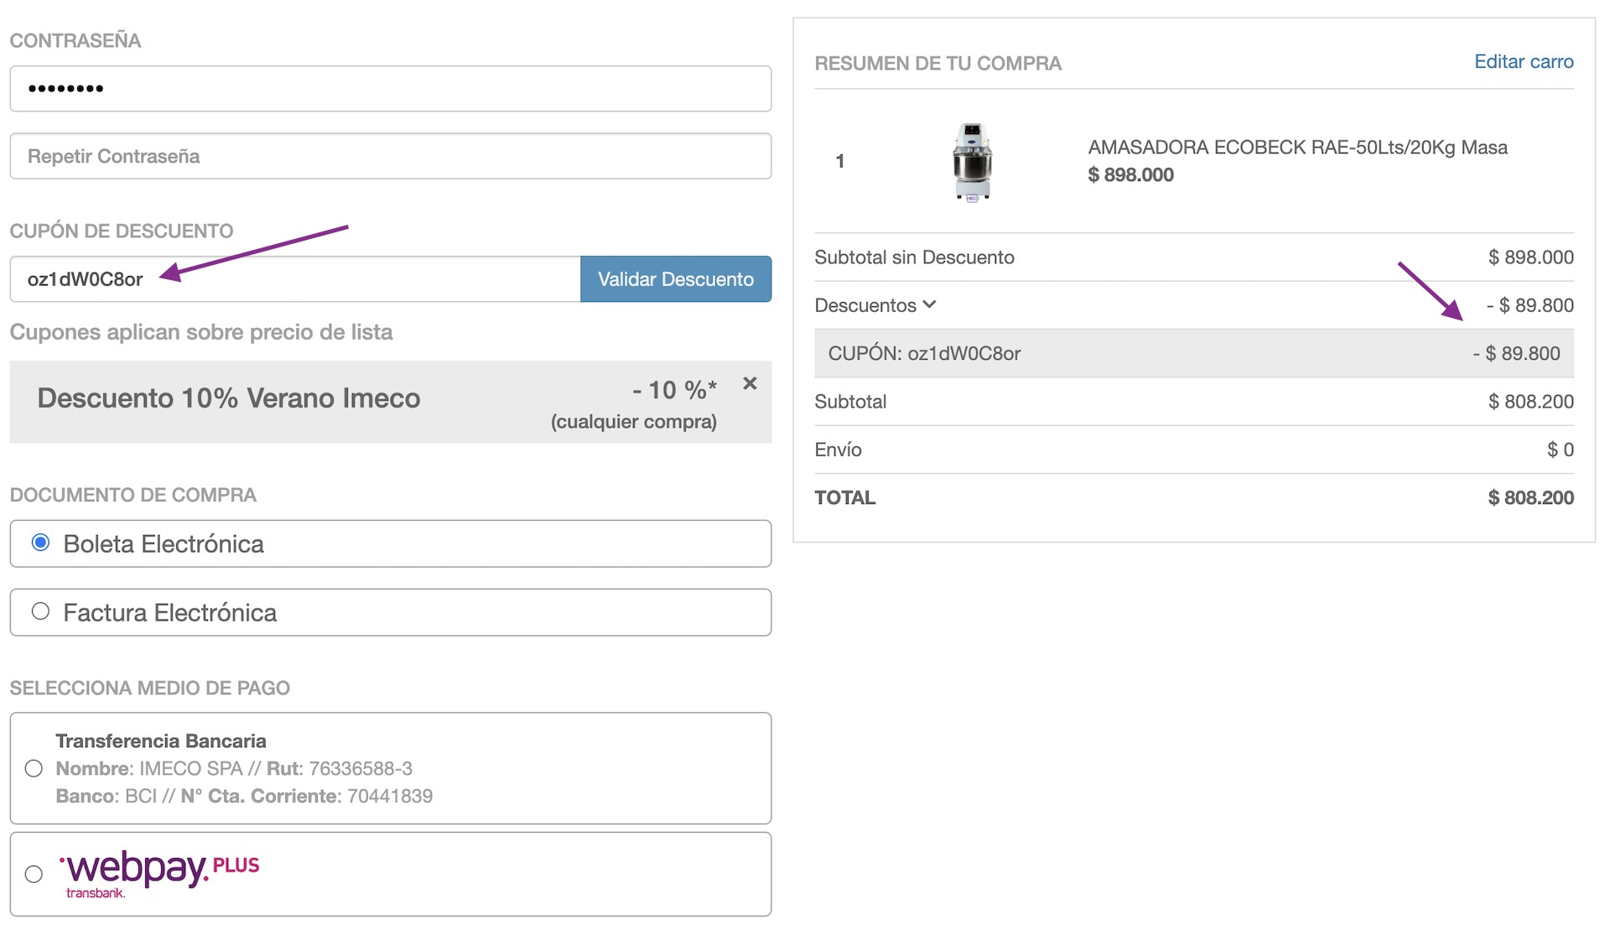Viewport: 1610px width, 925px height.
Task: Expand the Descuentos chevron
Action: pyautogui.click(x=929, y=304)
